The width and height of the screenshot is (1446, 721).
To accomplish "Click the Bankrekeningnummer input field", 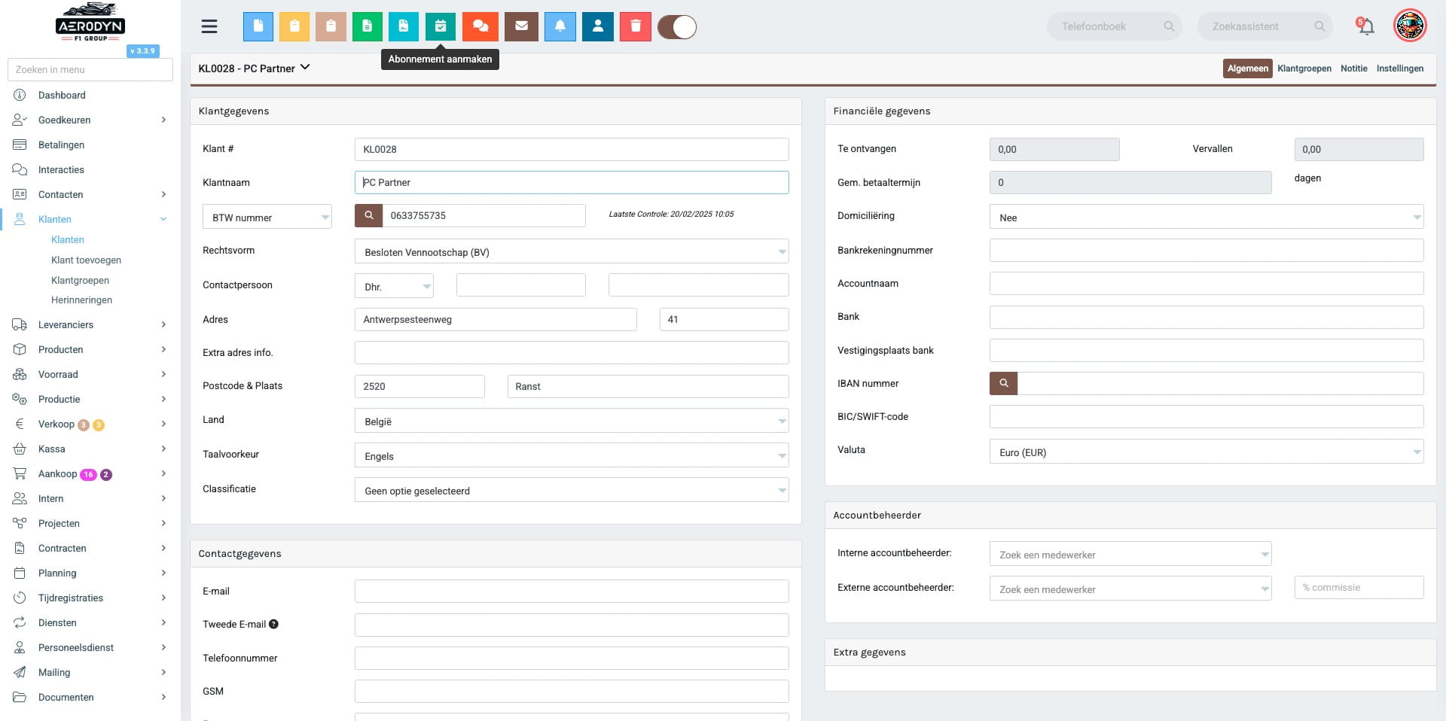I will pyautogui.click(x=1207, y=250).
